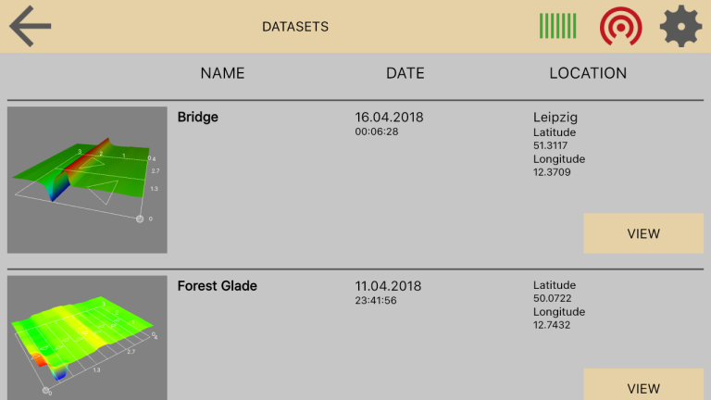Open the Forest Glade 3D scan thumbnail
Image resolution: width=711 pixels, height=400 pixels.
pyautogui.click(x=87, y=338)
